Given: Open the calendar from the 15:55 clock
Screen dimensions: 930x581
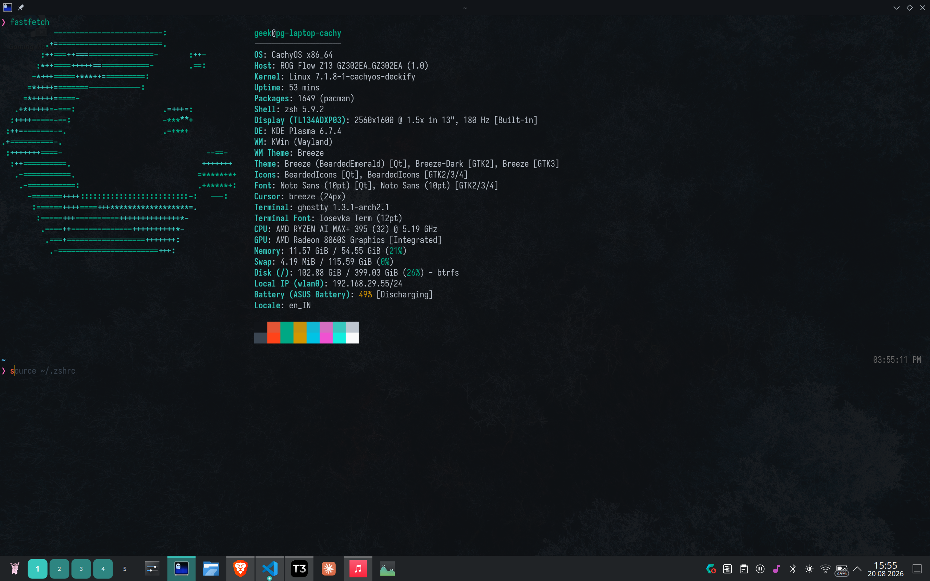Looking at the screenshot, I should (x=885, y=569).
